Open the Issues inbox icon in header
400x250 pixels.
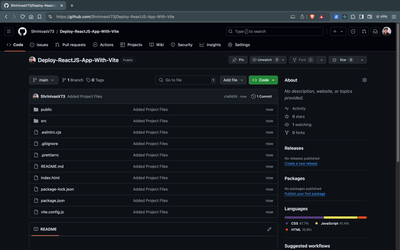pos(353,31)
